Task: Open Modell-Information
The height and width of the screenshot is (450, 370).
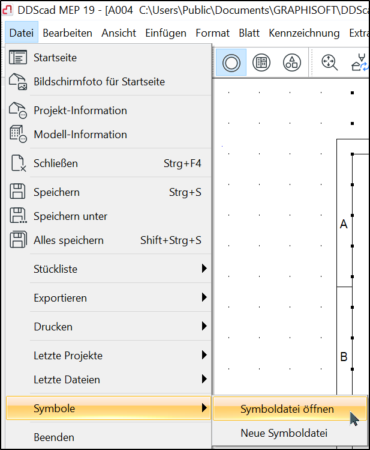Action: pos(80,135)
